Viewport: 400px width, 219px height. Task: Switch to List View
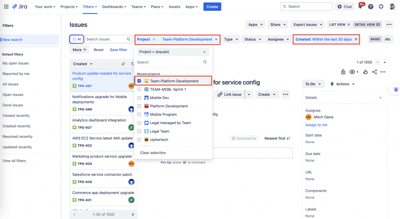pyautogui.click(x=339, y=25)
